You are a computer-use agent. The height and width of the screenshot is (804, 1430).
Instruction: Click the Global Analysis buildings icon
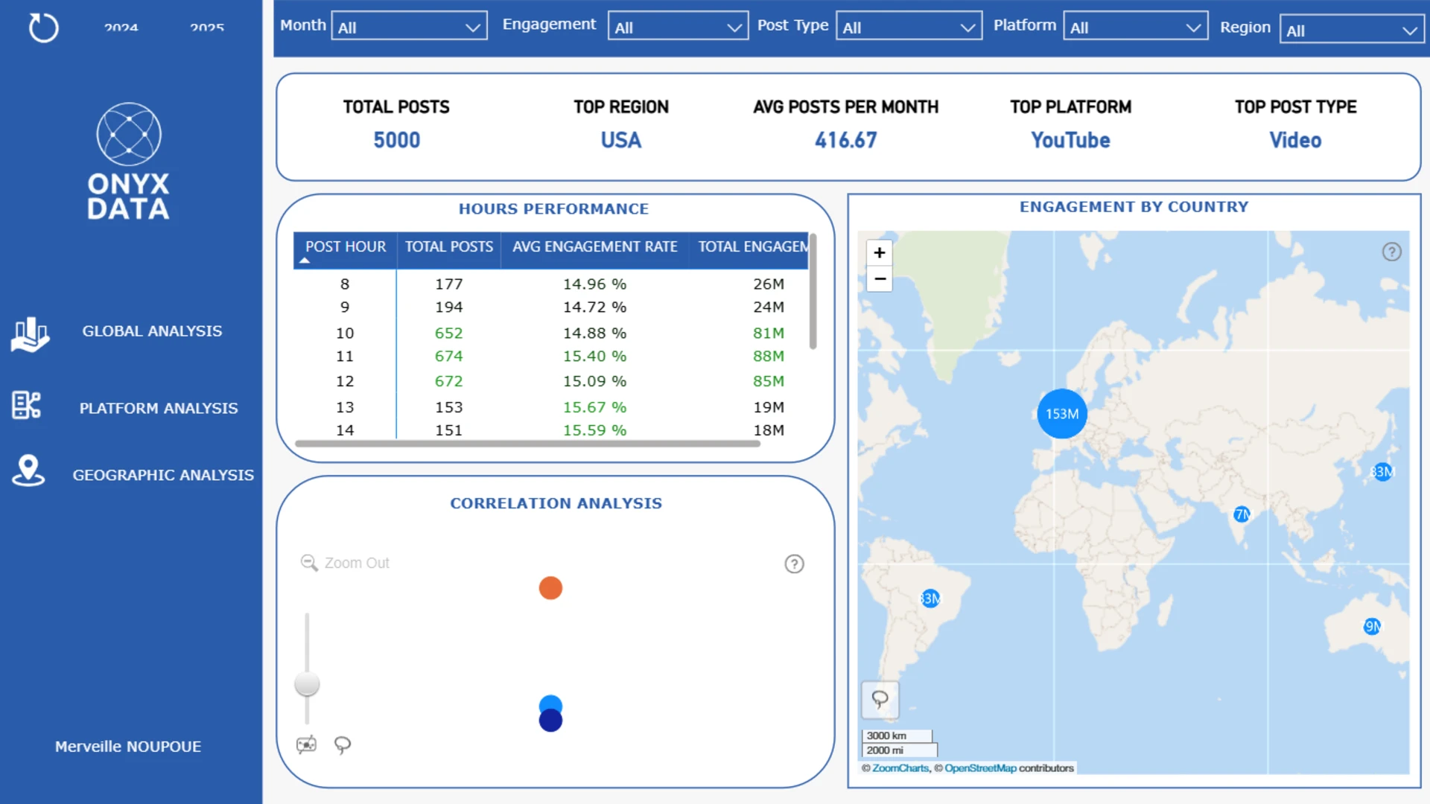[x=30, y=333]
